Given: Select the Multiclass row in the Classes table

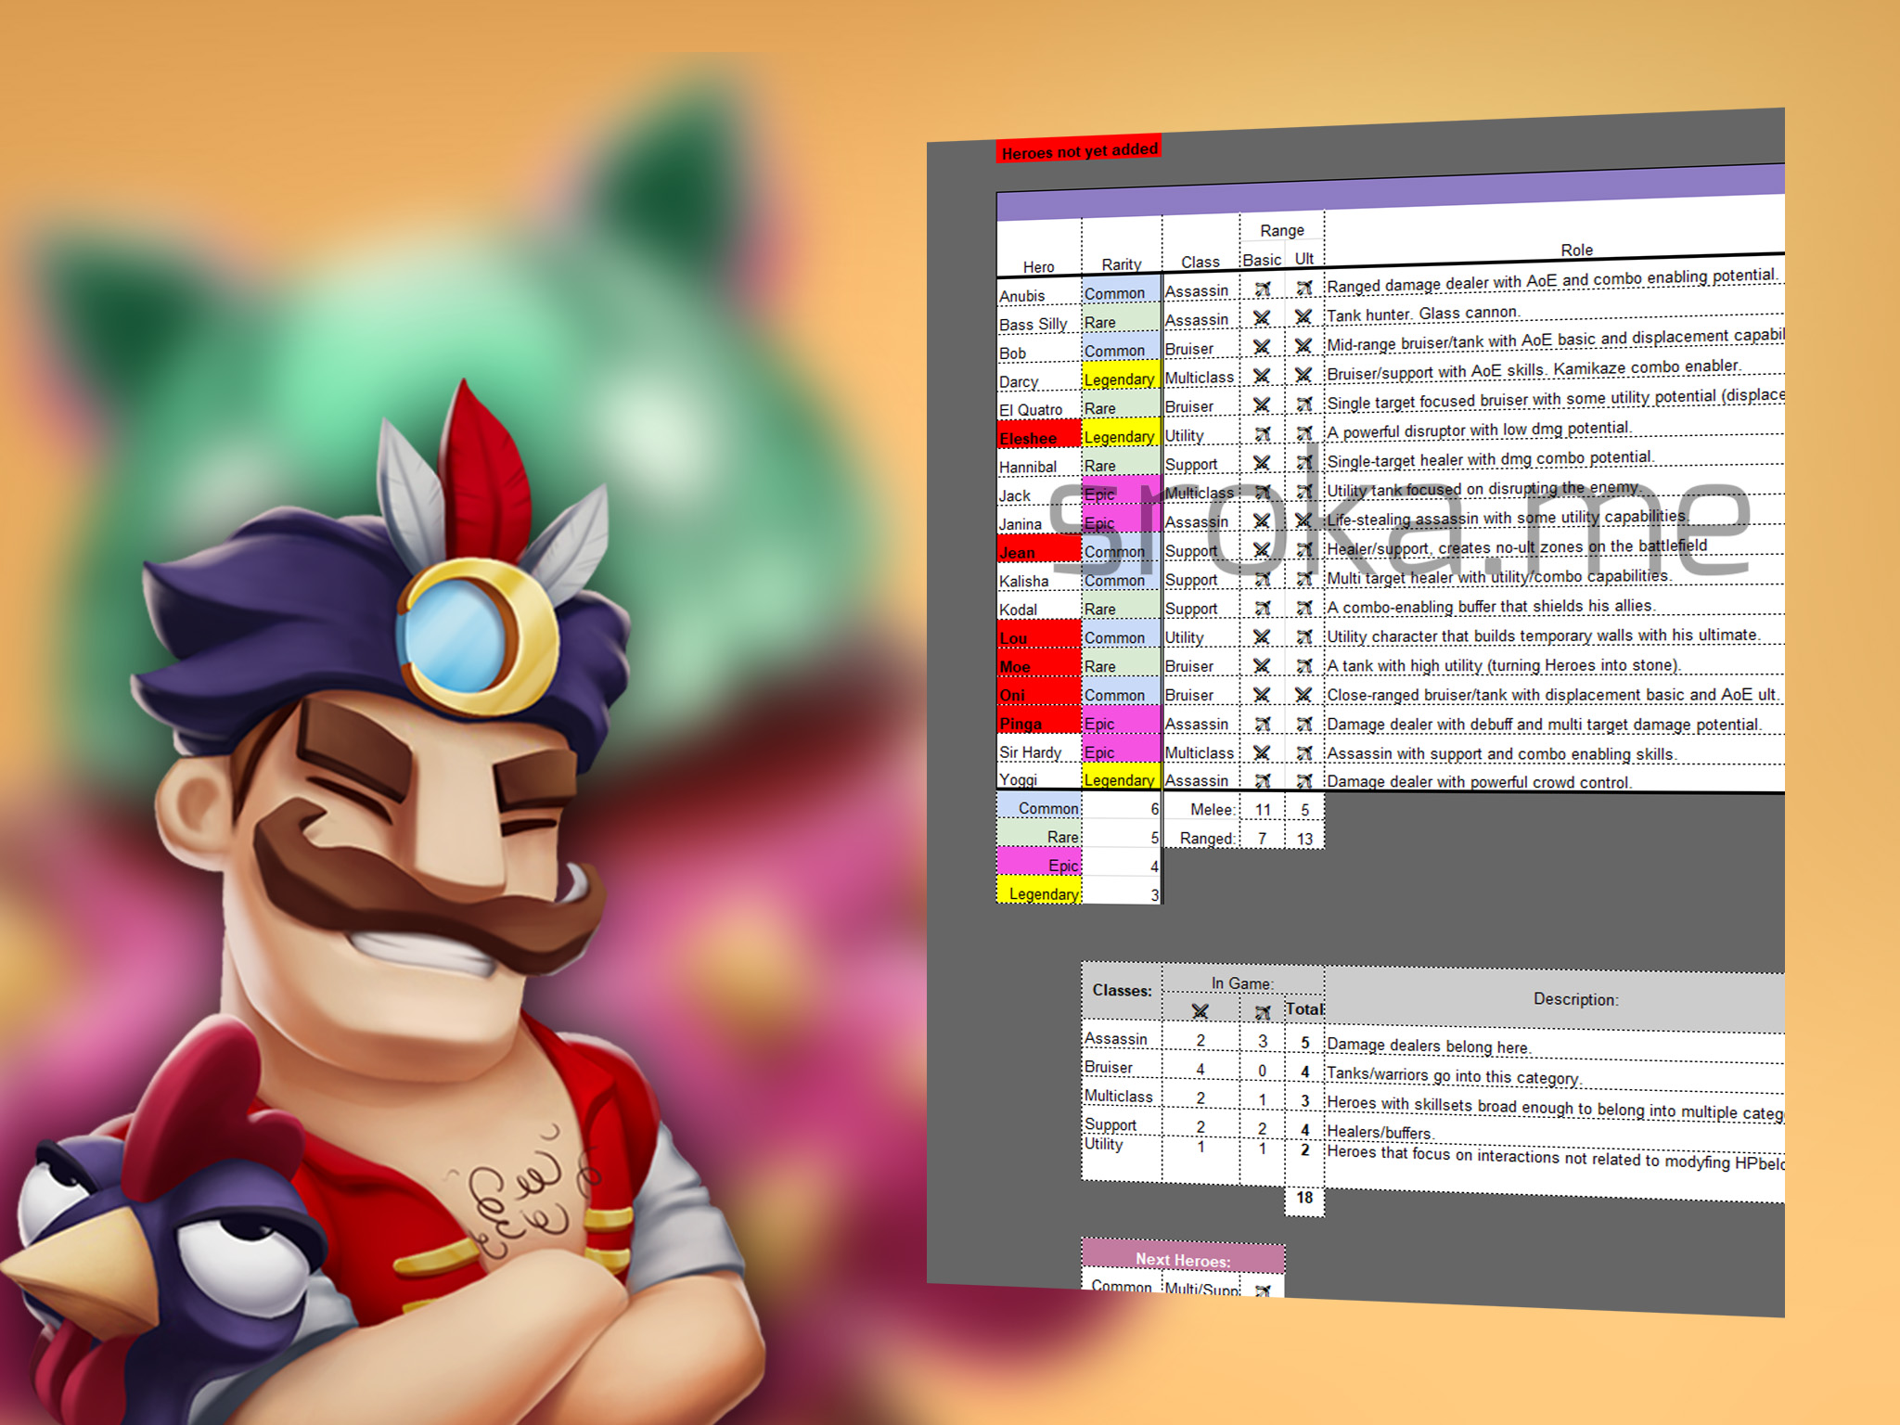Looking at the screenshot, I should tap(1120, 1096).
